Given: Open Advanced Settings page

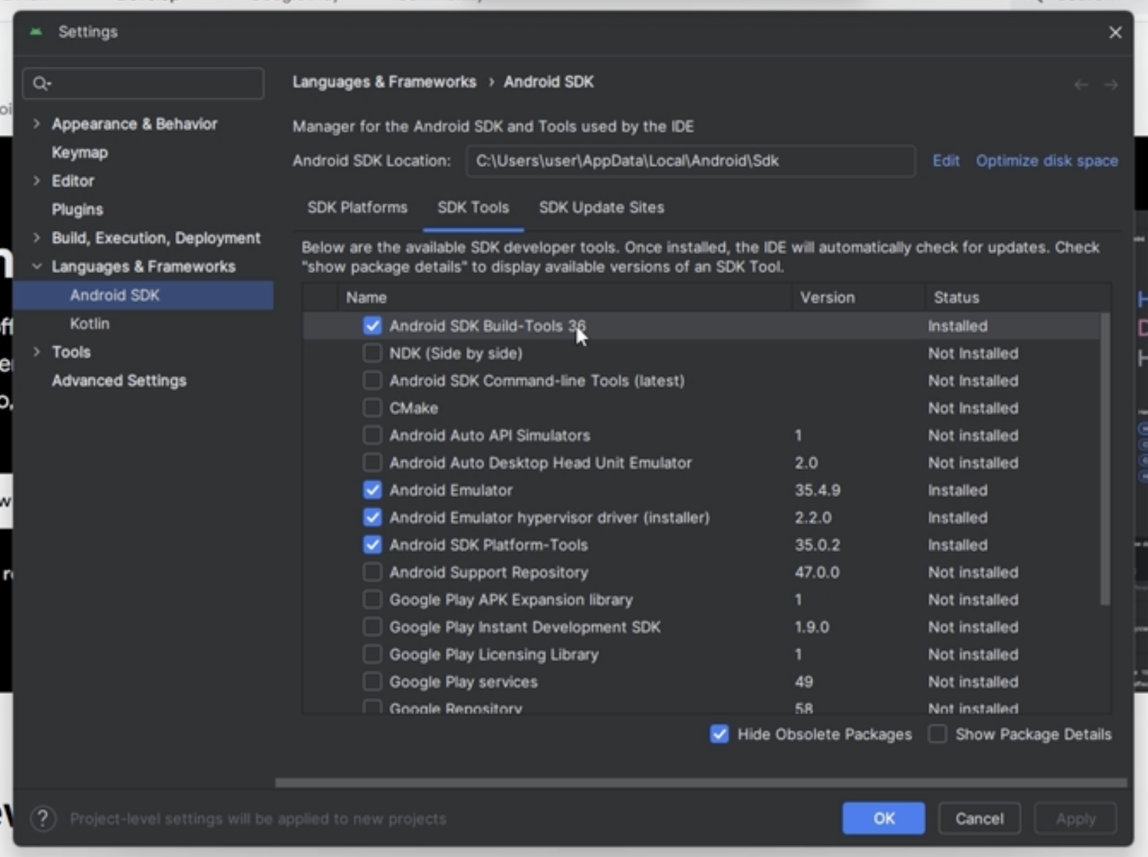Looking at the screenshot, I should (x=119, y=380).
